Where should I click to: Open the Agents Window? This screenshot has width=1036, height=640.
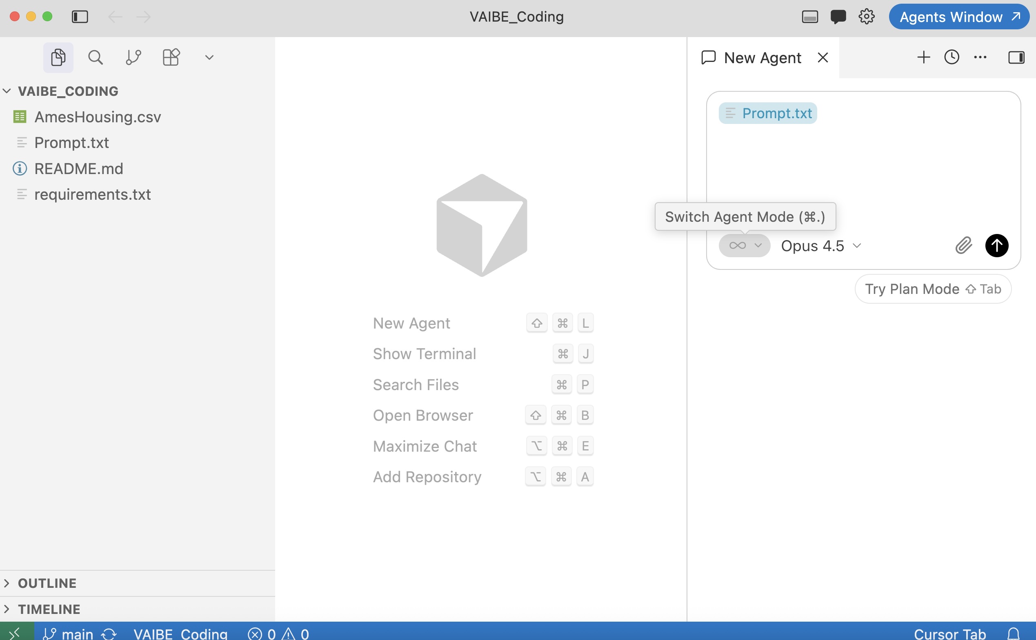click(959, 17)
